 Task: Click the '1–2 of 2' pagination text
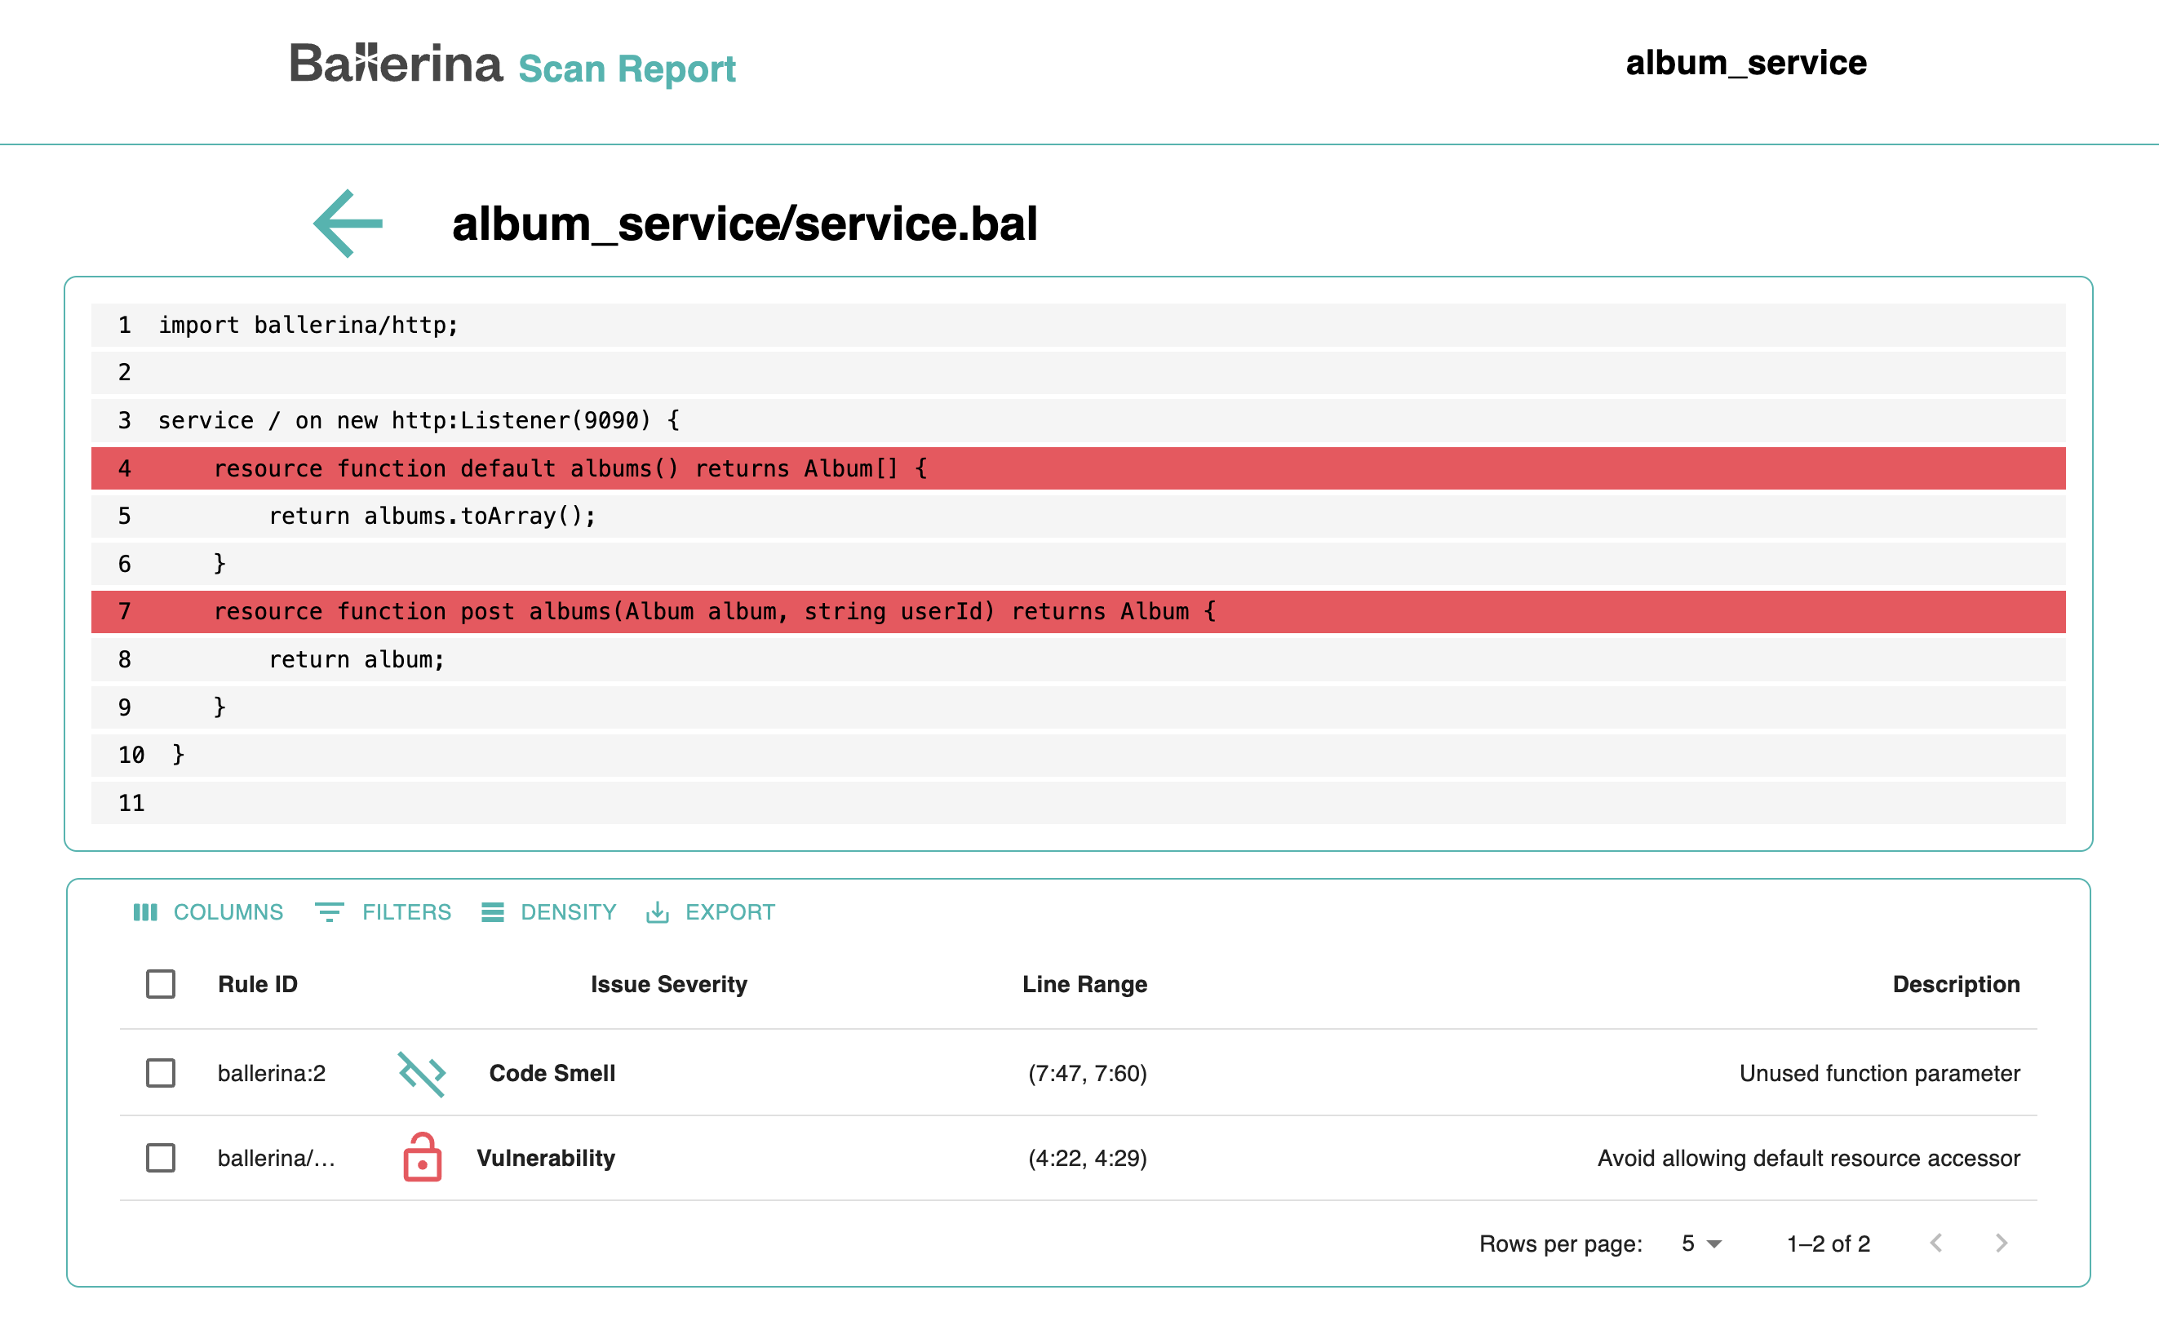(x=1829, y=1243)
